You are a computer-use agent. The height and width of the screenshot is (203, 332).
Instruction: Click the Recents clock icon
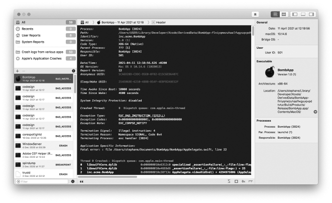(18, 29)
